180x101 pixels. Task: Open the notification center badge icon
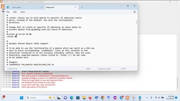(176, 98)
